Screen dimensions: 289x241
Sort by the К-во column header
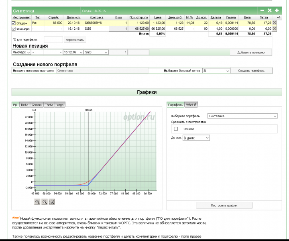pos(118,17)
